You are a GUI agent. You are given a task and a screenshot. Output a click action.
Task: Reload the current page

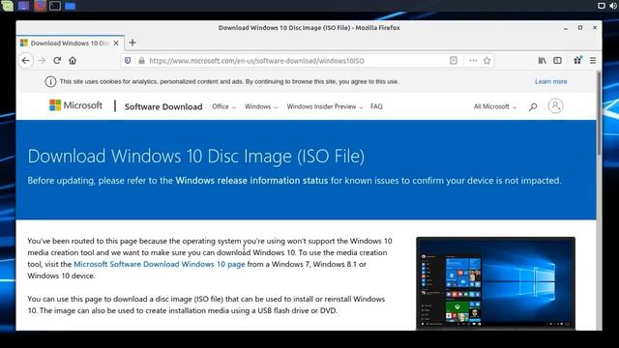point(57,60)
